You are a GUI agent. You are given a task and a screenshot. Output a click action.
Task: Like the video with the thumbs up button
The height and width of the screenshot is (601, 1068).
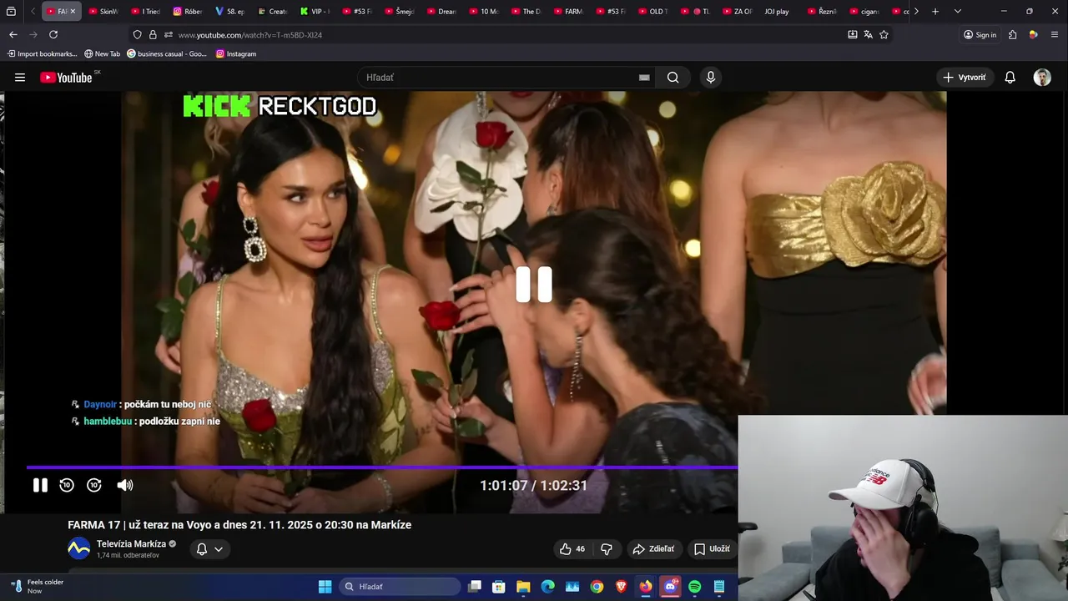click(572, 549)
